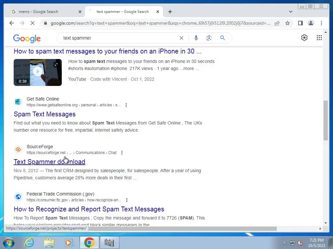Viewport: 333px width, 249px height.
Task: Open the network tray icon
Action: coord(292,243)
